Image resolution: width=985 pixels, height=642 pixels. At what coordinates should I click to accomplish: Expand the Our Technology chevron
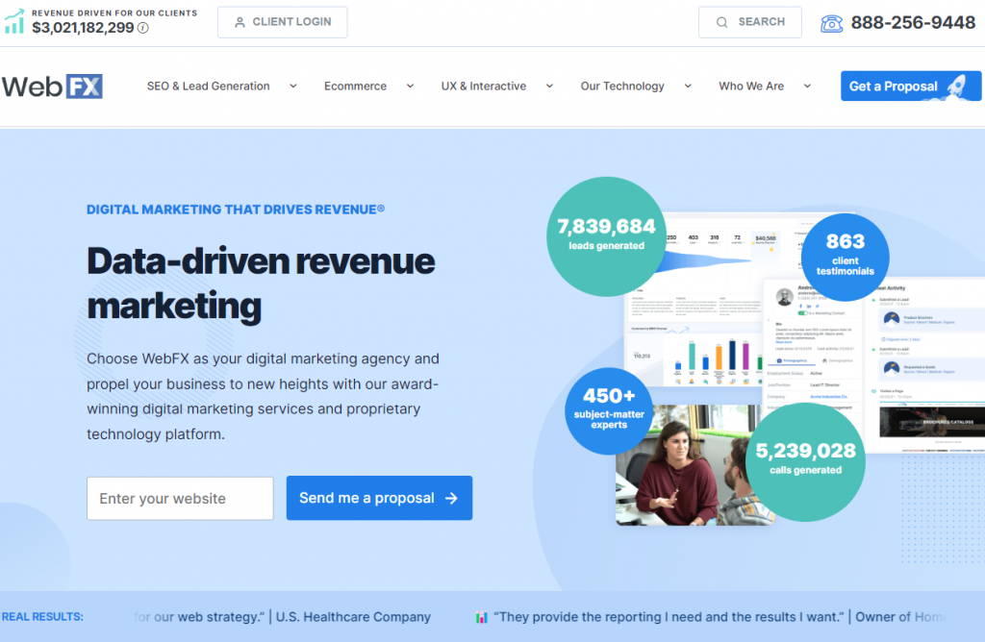click(688, 86)
